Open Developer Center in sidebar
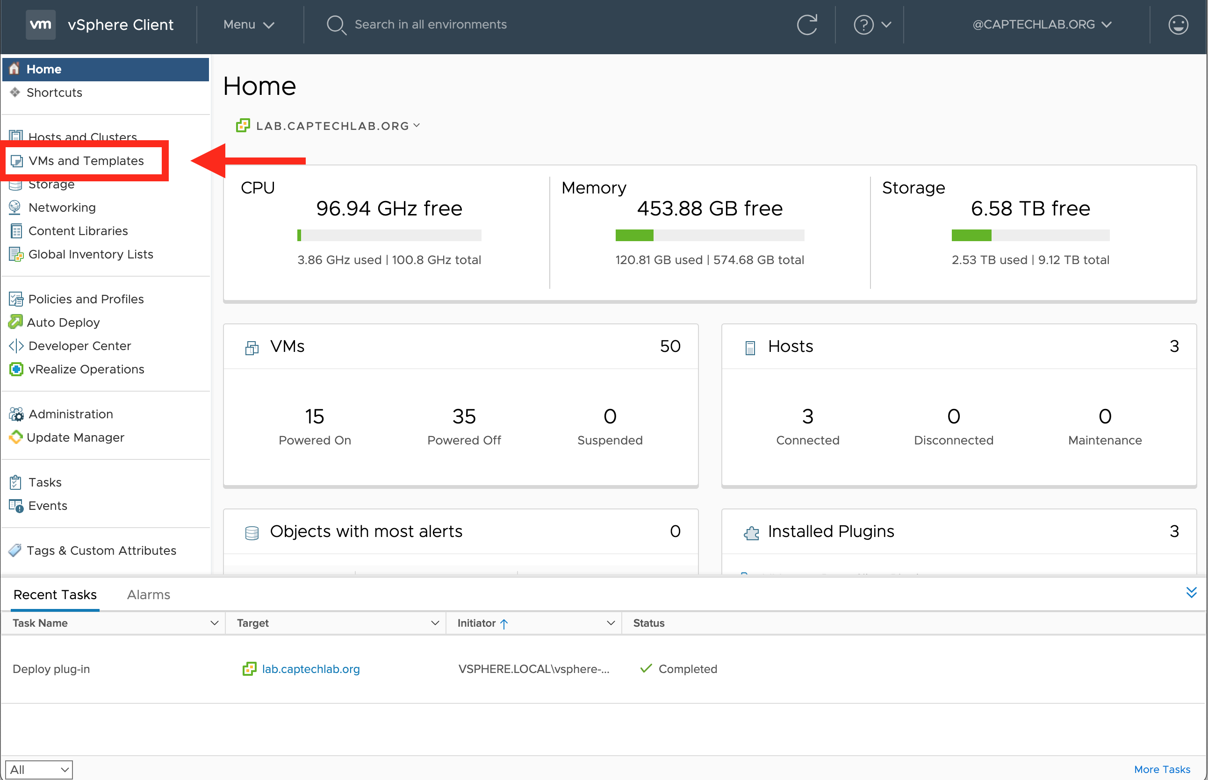This screenshot has height=780, width=1208. [x=79, y=346]
